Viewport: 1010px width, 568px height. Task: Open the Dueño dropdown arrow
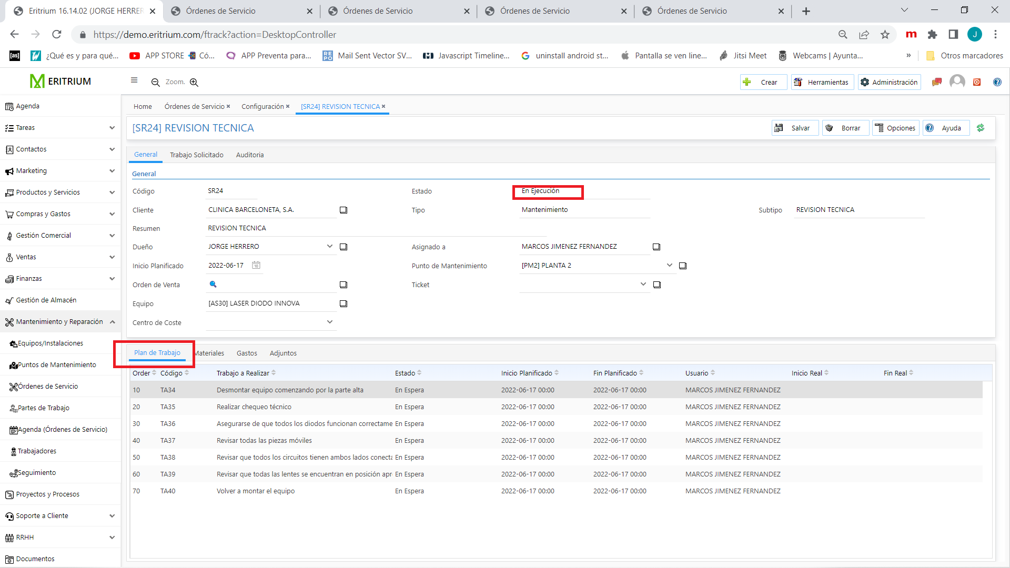point(330,246)
